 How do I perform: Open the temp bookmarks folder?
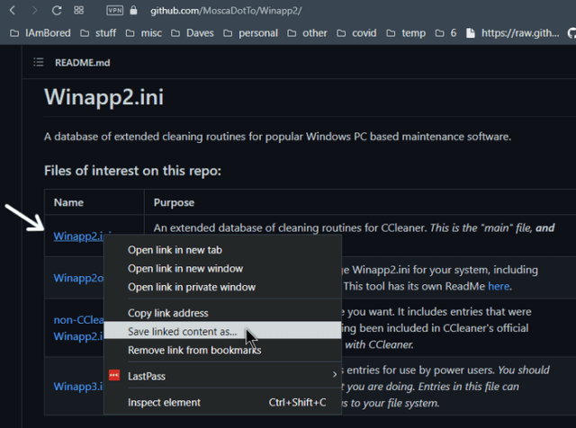click(x=406, y=33)
